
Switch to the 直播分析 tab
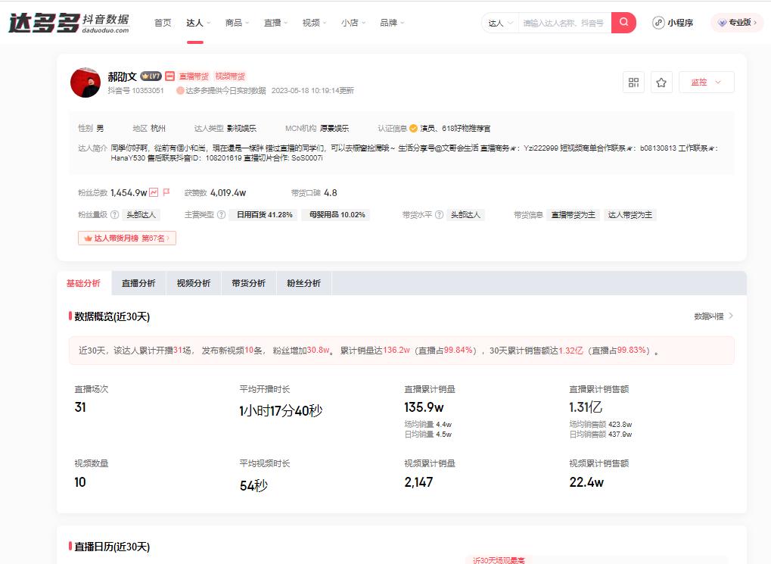(138, 282)
